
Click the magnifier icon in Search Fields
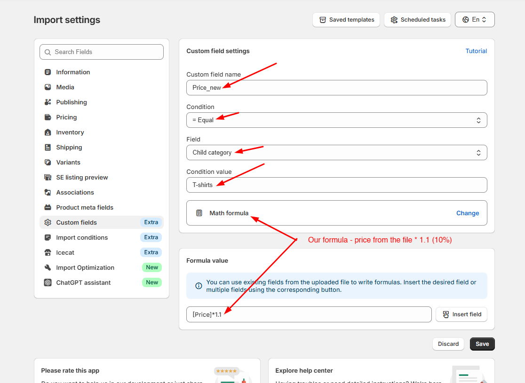click(48, 52)
